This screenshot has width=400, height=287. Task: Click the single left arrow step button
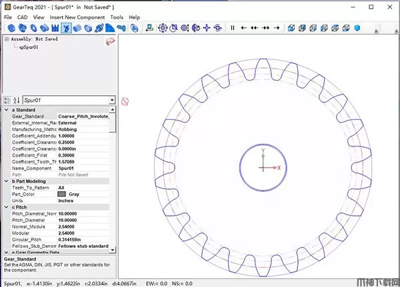pos(244,28)
